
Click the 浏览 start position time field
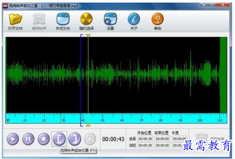145,145
